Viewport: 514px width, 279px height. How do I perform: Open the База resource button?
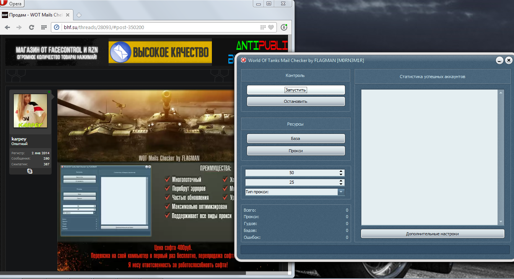coord(296,139)
